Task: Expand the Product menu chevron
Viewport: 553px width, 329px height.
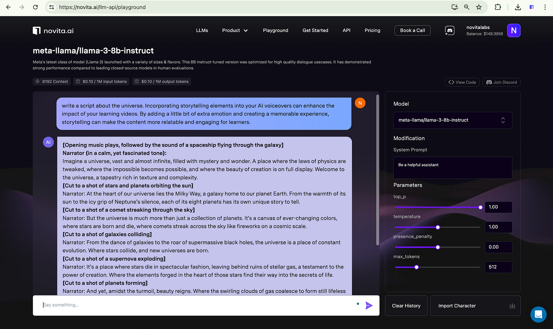Action: [x=246, y=30]
